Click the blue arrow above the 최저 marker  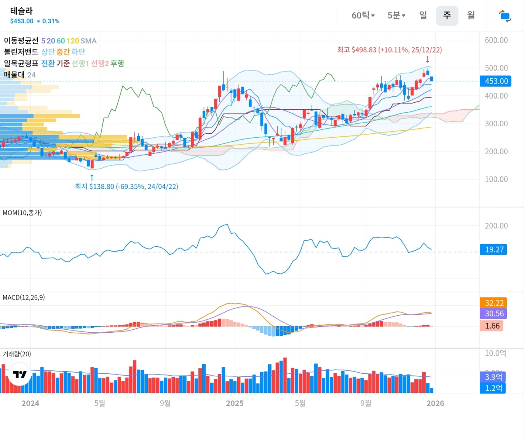(x=92, y=177)
